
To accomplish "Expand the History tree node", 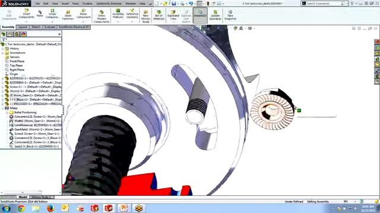I will click(x=2, y=49).
